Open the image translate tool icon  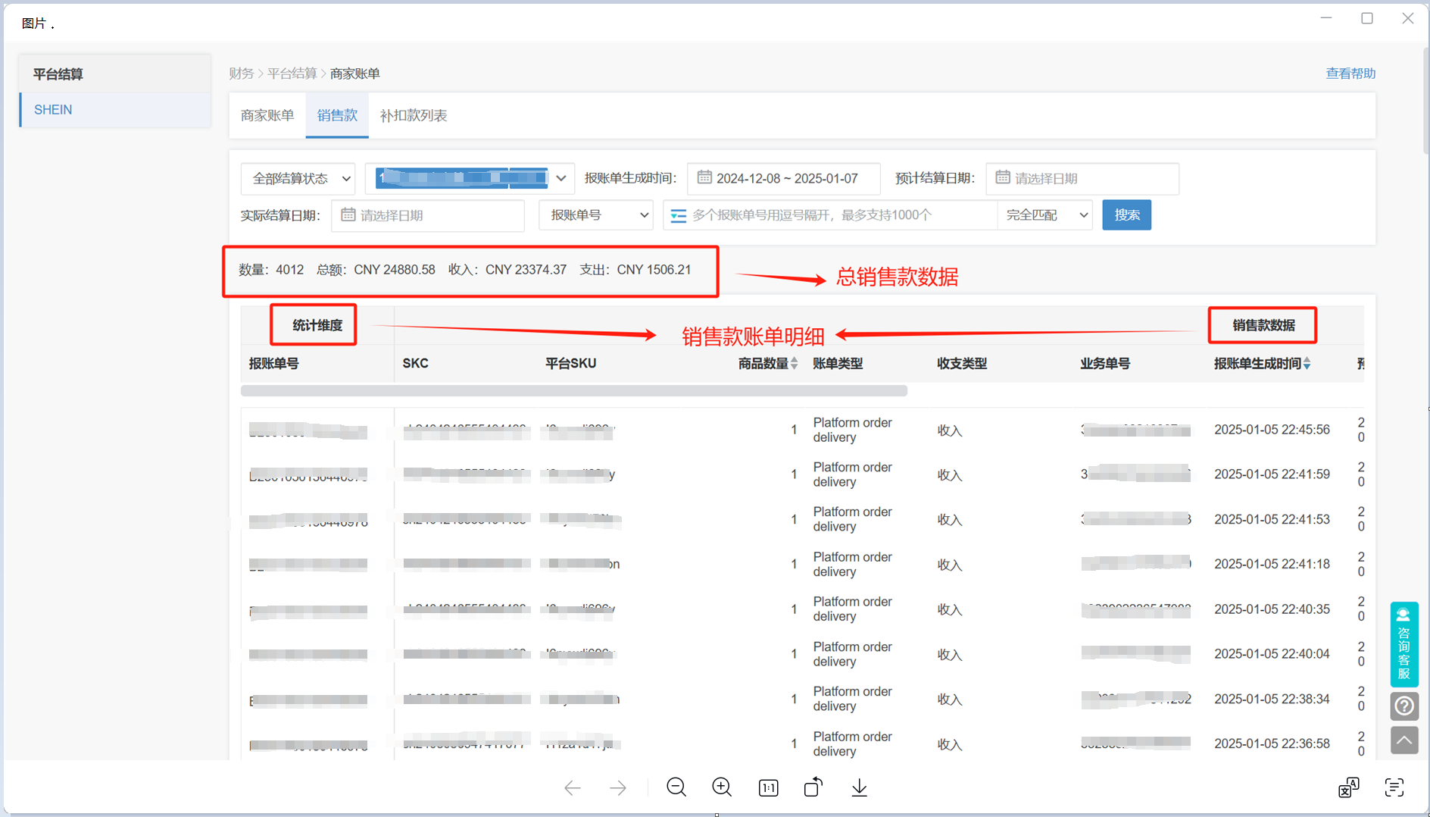point(1349,787)
